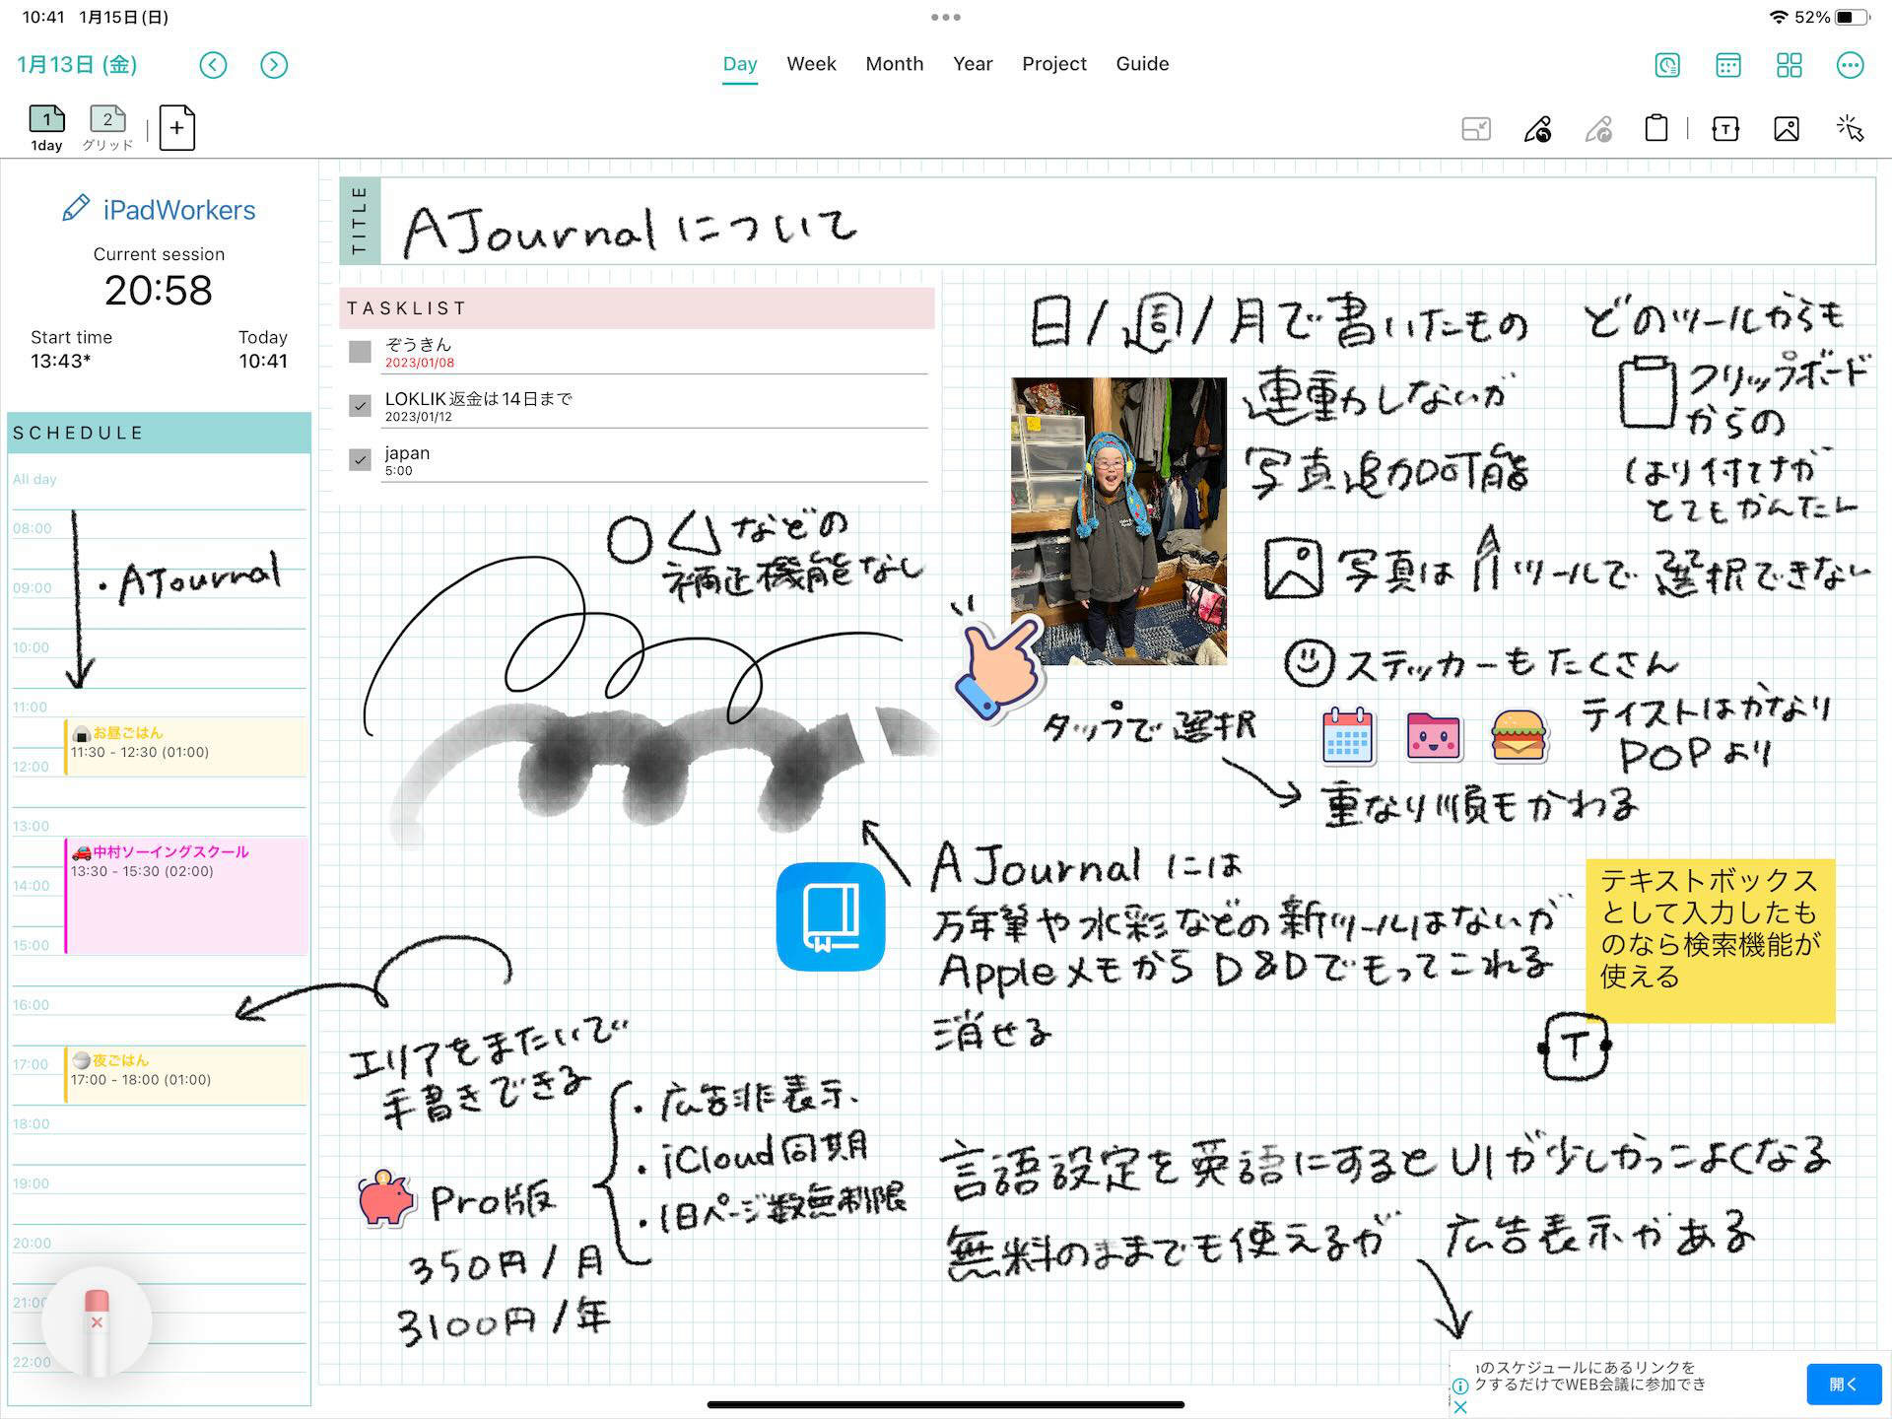The height and width of the screenshot is (1419, 1892).
Task: Click the back date navigation chevron
Action: pyautogui.click(x=213, y=65)
